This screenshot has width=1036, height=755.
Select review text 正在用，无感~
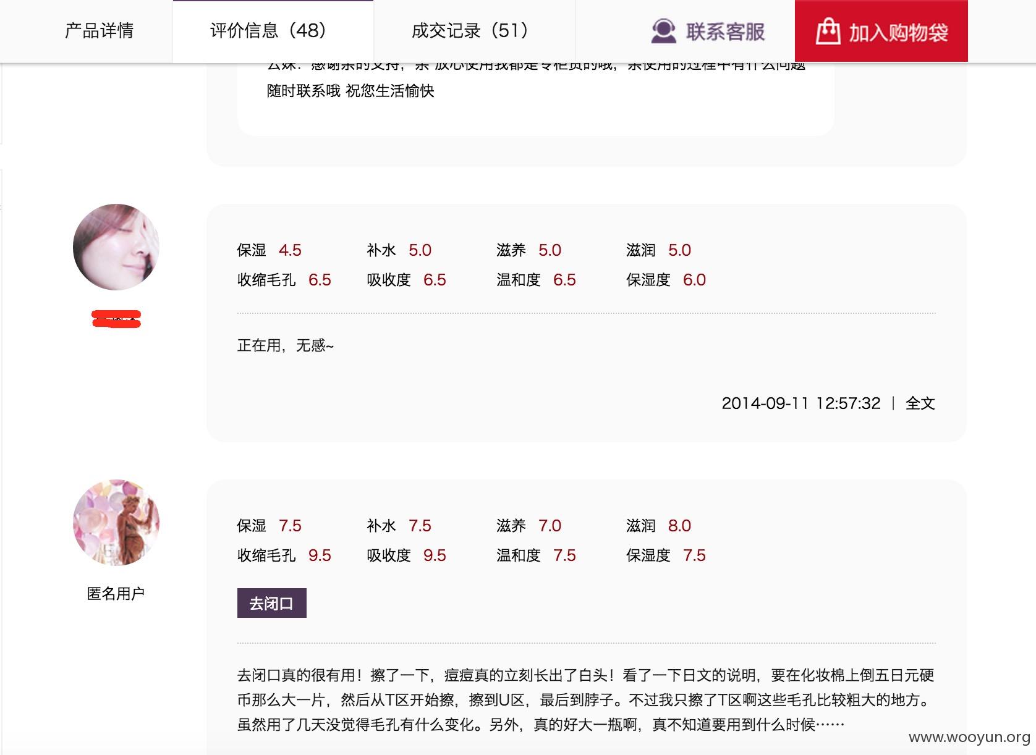286,345
